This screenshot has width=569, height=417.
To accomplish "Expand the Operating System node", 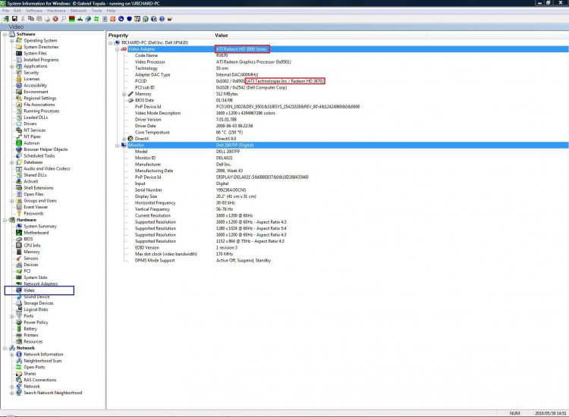I will click(12, 41).
